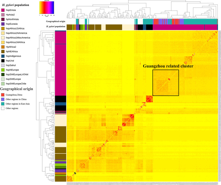The height and width of the screenshot is (185, 221).
Task: Click the hspSahul legend swatch
Action: [x=3, y=65]
